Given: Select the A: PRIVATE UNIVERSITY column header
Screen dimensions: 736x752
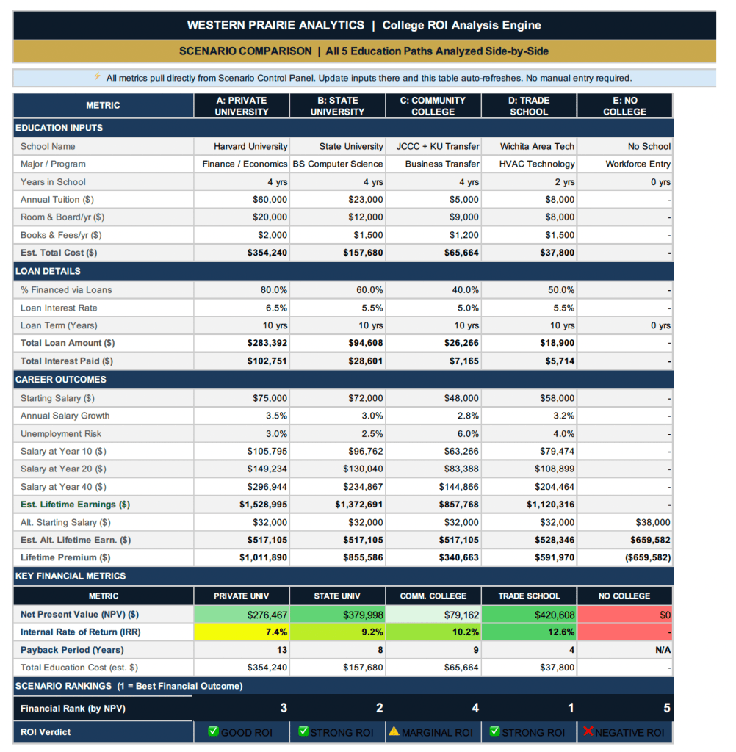Looking at the screenshot, I should pos(242,106).
